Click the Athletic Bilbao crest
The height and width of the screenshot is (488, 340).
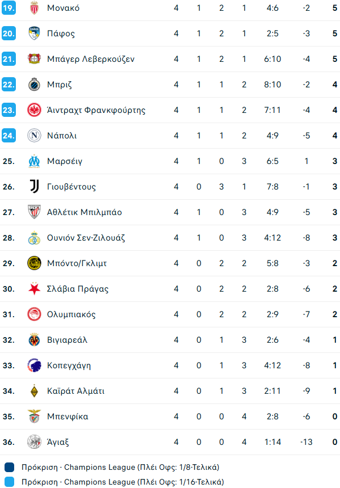pos(35,212)
